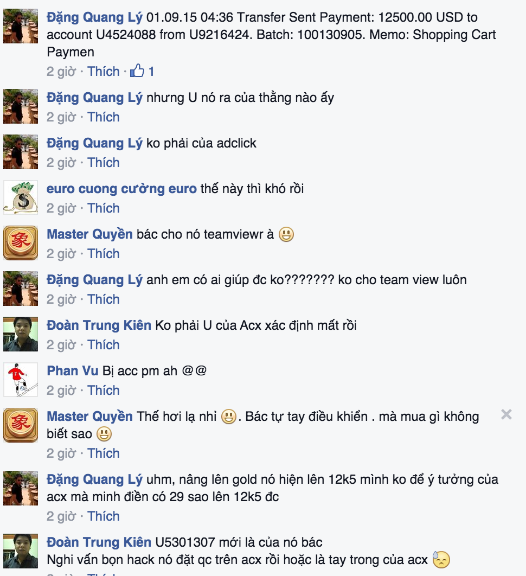Like the 'Ko phải U của Acx' comment
This screenshot has height=576, width=526.
104,344
